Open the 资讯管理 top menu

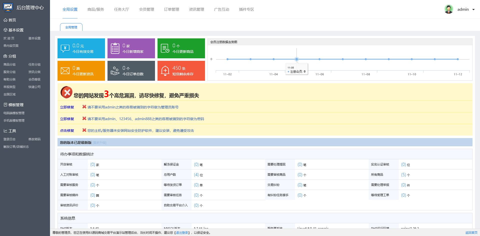pyautogui.click(x=196, y=9)
